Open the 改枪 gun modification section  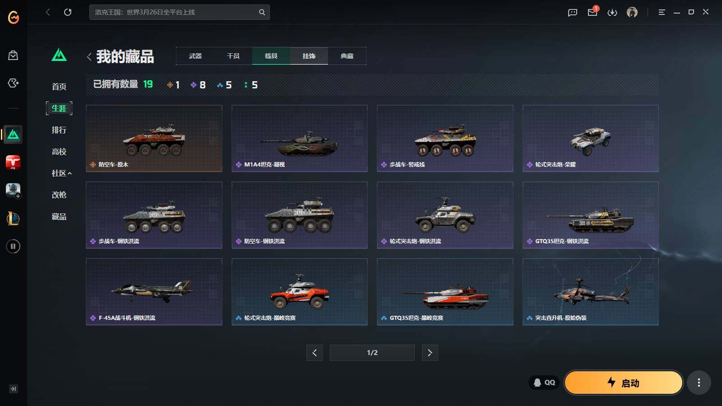click(59, 195)
